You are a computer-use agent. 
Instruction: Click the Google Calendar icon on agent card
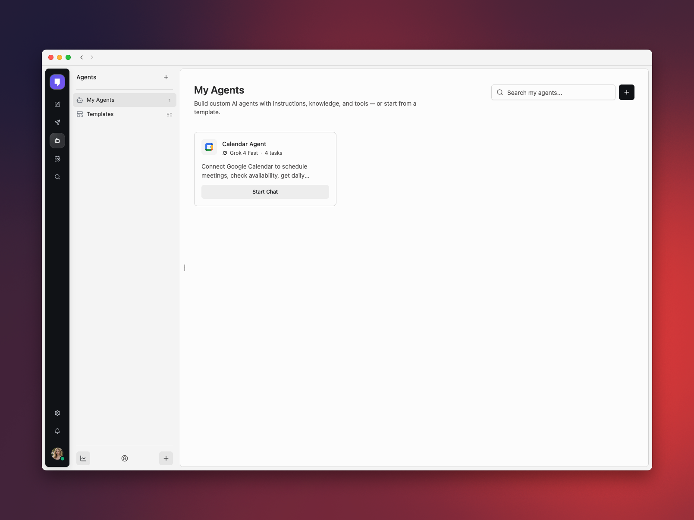pyautogui.click(x=209, y=147)
